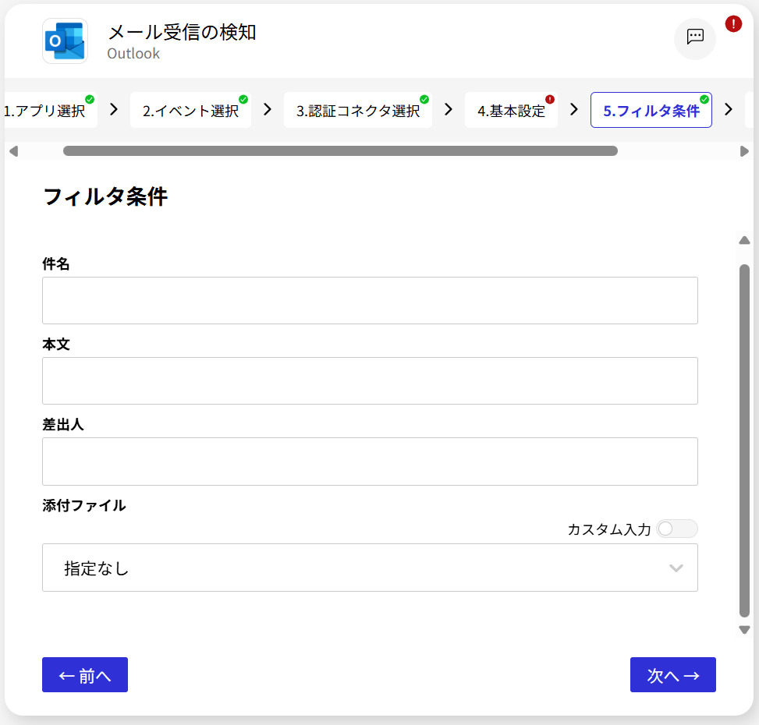Image resolution: width=759 pixels, height=725 pixels.
Task: Click the down arrow of vertical scrollbar
Action: (744, 630)
